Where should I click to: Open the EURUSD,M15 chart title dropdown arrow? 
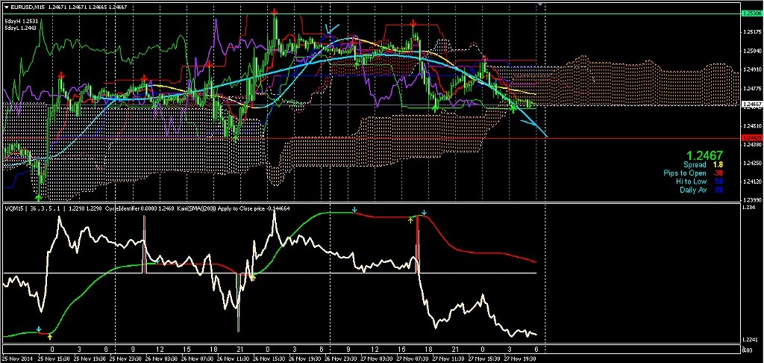pyautogui.click(x=6, y=6)
